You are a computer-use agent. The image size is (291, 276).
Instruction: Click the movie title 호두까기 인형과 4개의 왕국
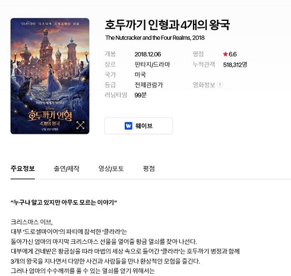coord(167,25)
